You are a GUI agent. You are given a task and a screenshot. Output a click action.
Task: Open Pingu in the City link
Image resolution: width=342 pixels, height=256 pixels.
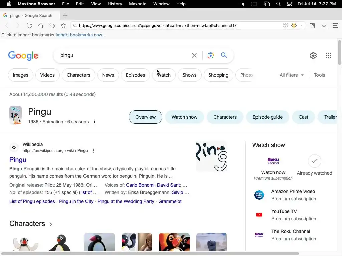[x=76, y=201]
